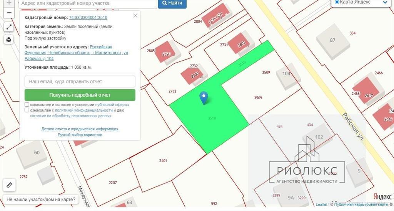
Task: Click the Найти search button
Action: point(172,3)
